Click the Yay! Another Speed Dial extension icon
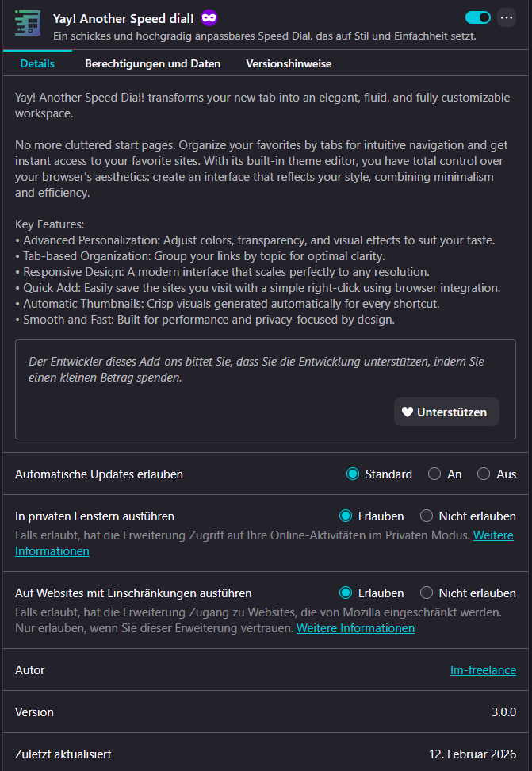The width and height of the screenshot is (532, 771). (28, 24)
